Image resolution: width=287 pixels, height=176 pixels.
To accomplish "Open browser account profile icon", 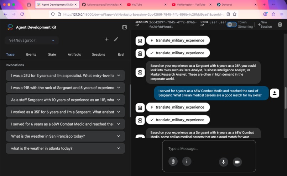I will [x=265, y=14].
